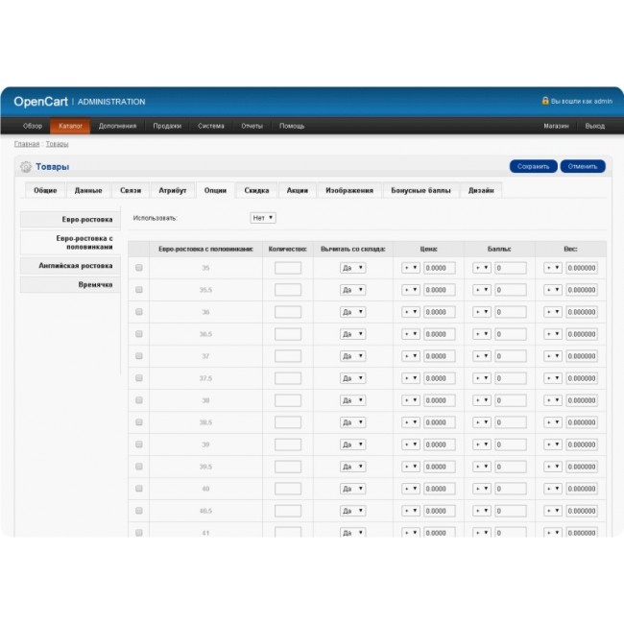Screen dimensions: 624x624
Task: Click the icon next to the Товары heading
Action: [x=26, y=167]
